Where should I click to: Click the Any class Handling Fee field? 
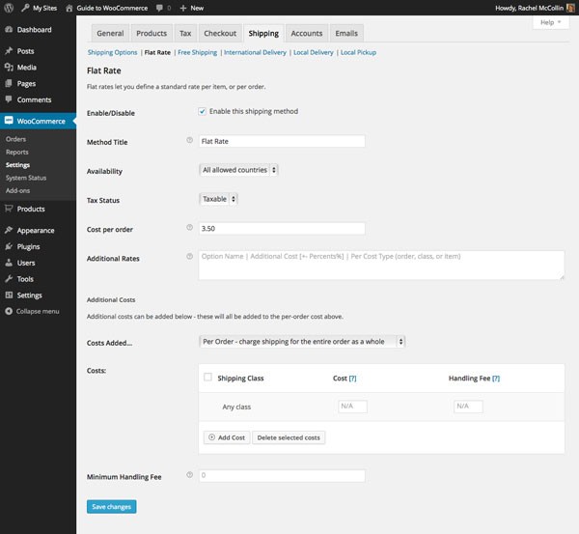[x=468, y=407]
